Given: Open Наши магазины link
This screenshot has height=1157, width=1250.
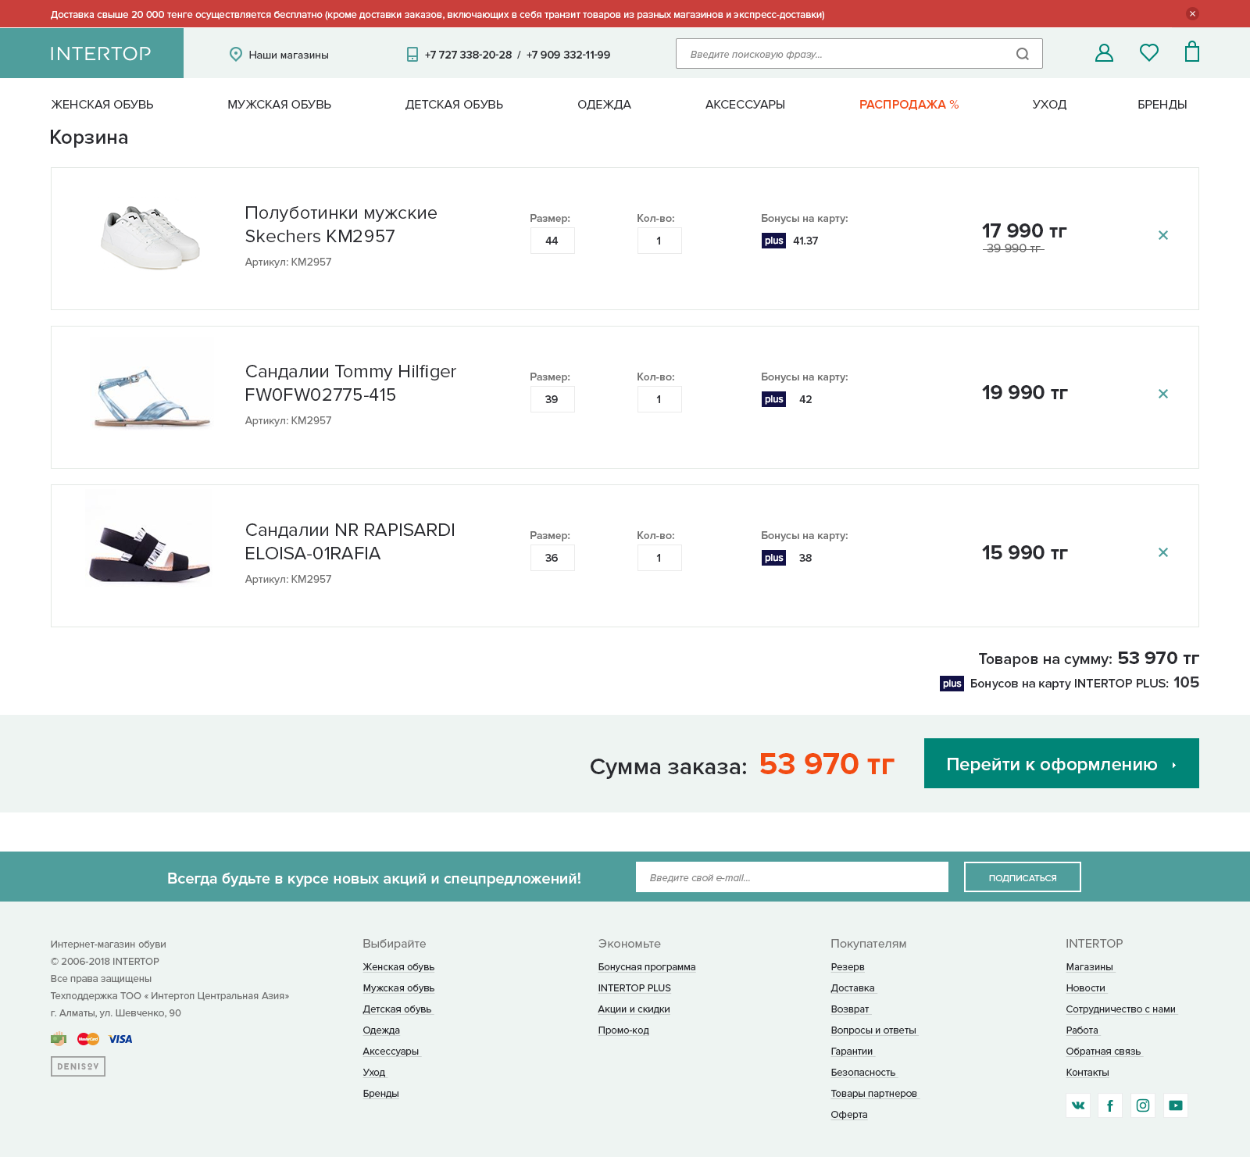Looking at the screenshot, I should 288,55.
